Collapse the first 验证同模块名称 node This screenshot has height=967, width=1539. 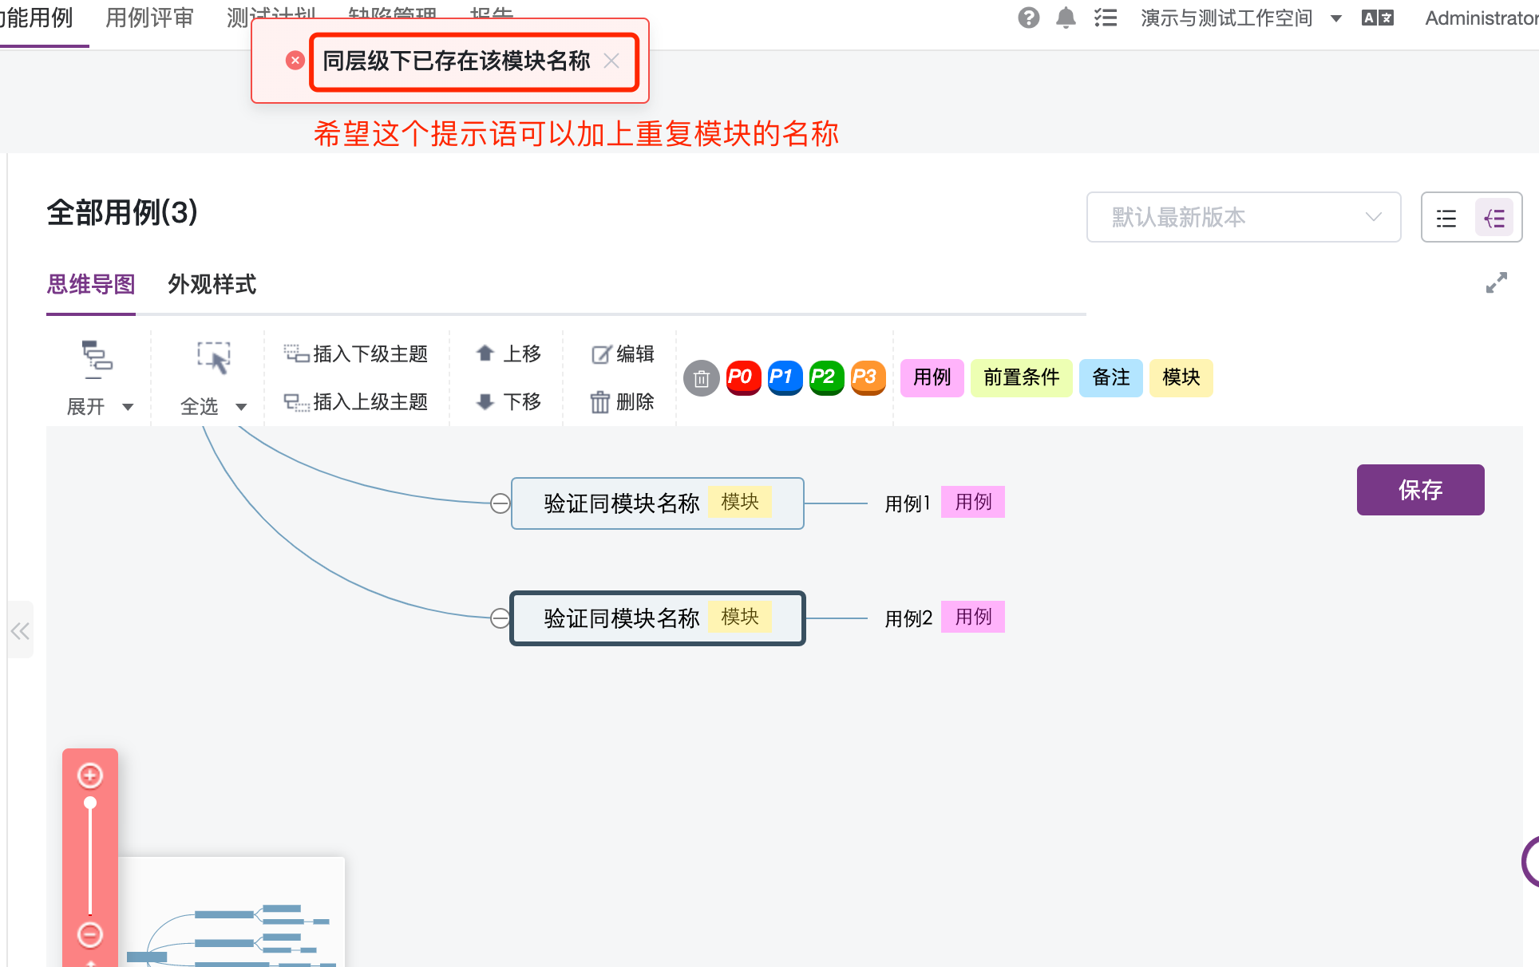tap(500, 503)
